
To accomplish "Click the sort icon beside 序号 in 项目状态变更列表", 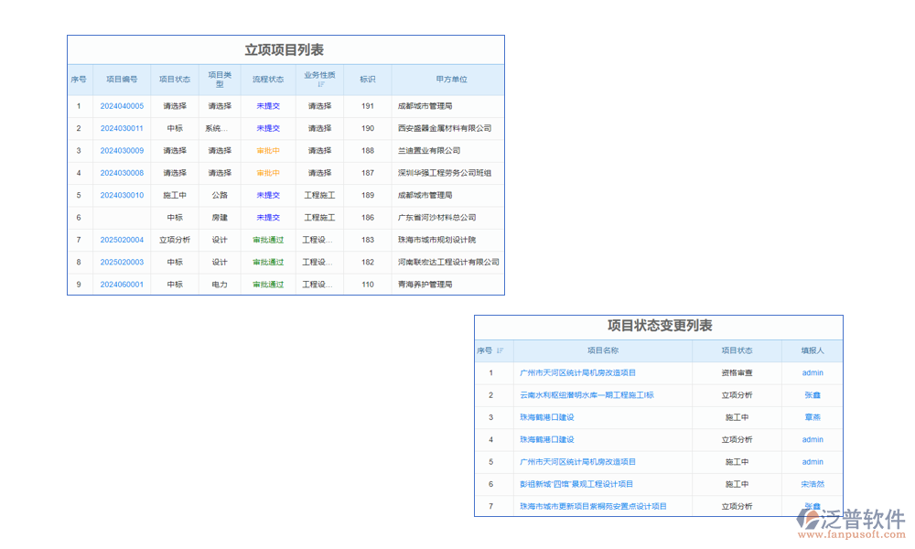I will point(500,350).
